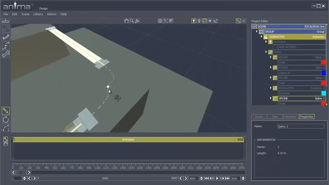Jump to the end of animation
The image size is (329, 185).
point(227,178)
